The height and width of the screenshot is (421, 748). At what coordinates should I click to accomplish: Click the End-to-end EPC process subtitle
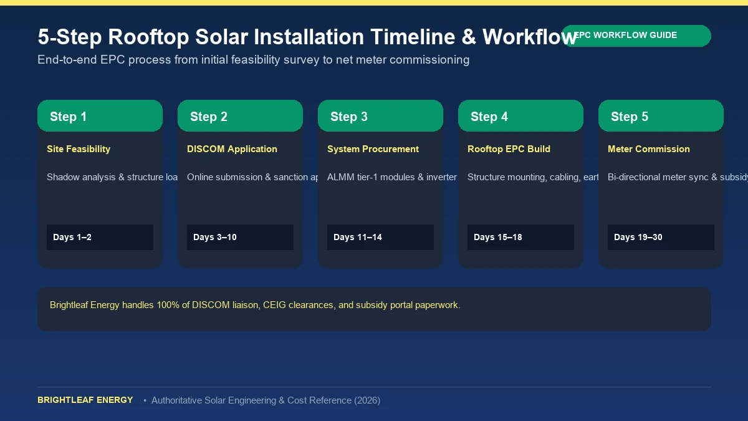coord(253,60)
